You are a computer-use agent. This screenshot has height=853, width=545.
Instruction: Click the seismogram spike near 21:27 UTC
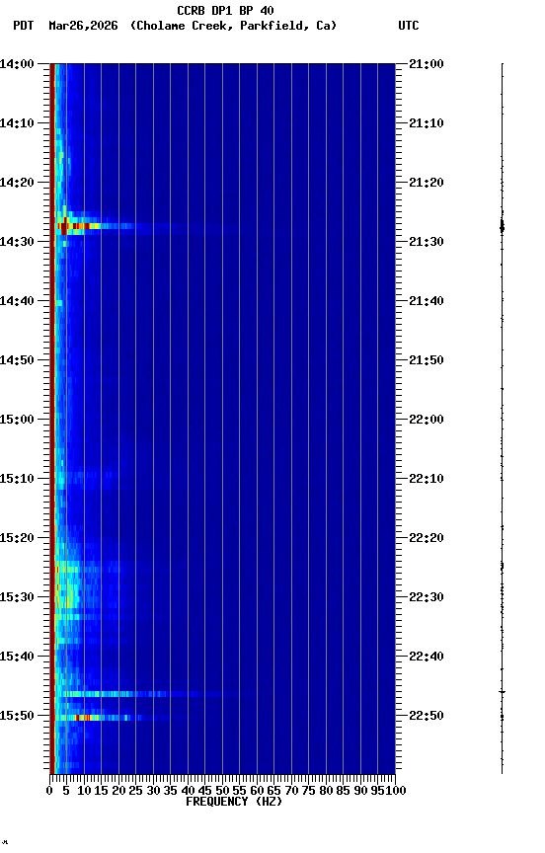[x=502, y=227]
